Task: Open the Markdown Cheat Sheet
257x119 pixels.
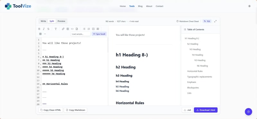Action: tap(188, 21)
